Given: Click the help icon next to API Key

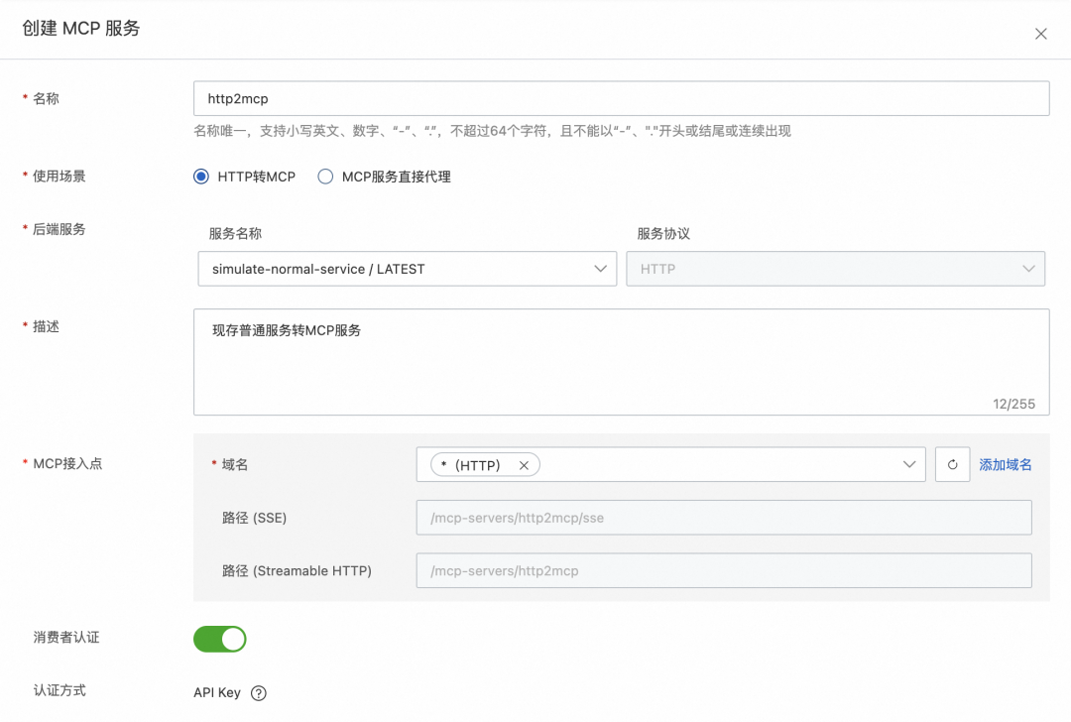Looking at the screenshot, I should [259, 693].
